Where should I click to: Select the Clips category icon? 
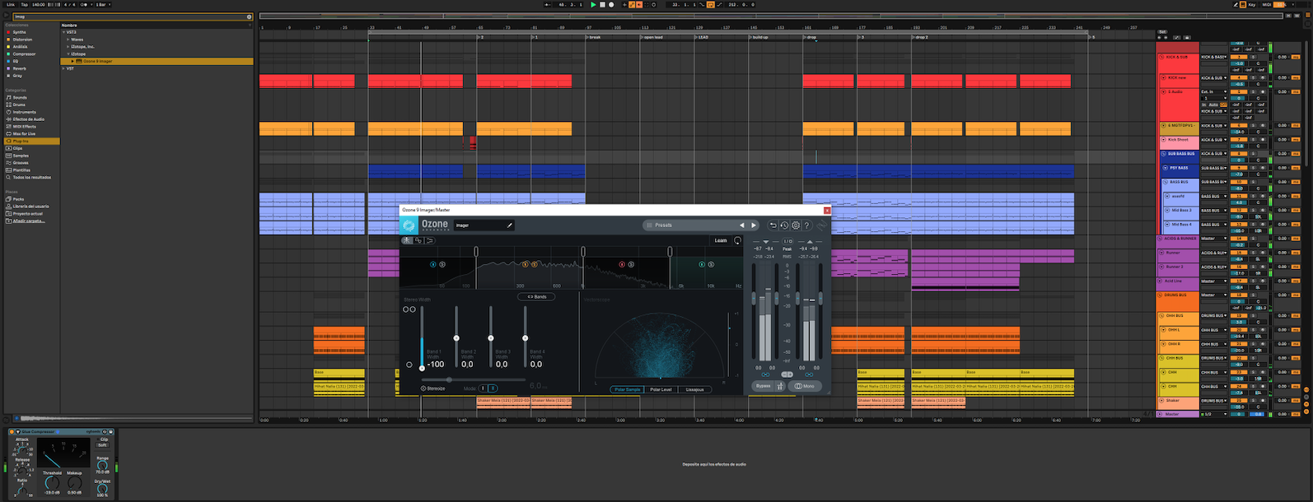pyautogui.click(x=8, y=148)
